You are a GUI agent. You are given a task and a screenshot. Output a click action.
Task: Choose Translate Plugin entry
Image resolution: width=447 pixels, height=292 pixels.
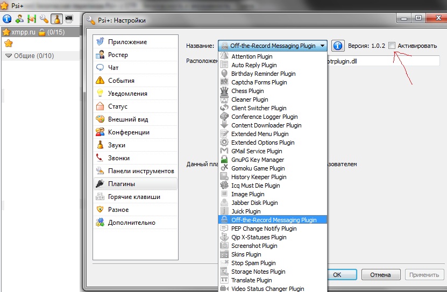pyautogui.click(x=273, y=280)
